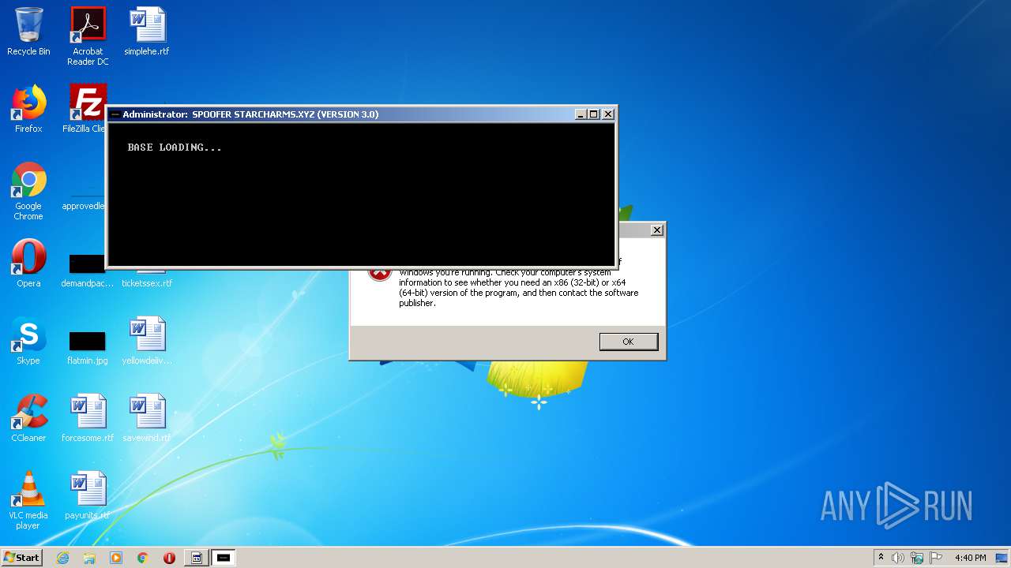Open the console window system menu icon
1011x568 pixels.
click(x=115, y=114)
